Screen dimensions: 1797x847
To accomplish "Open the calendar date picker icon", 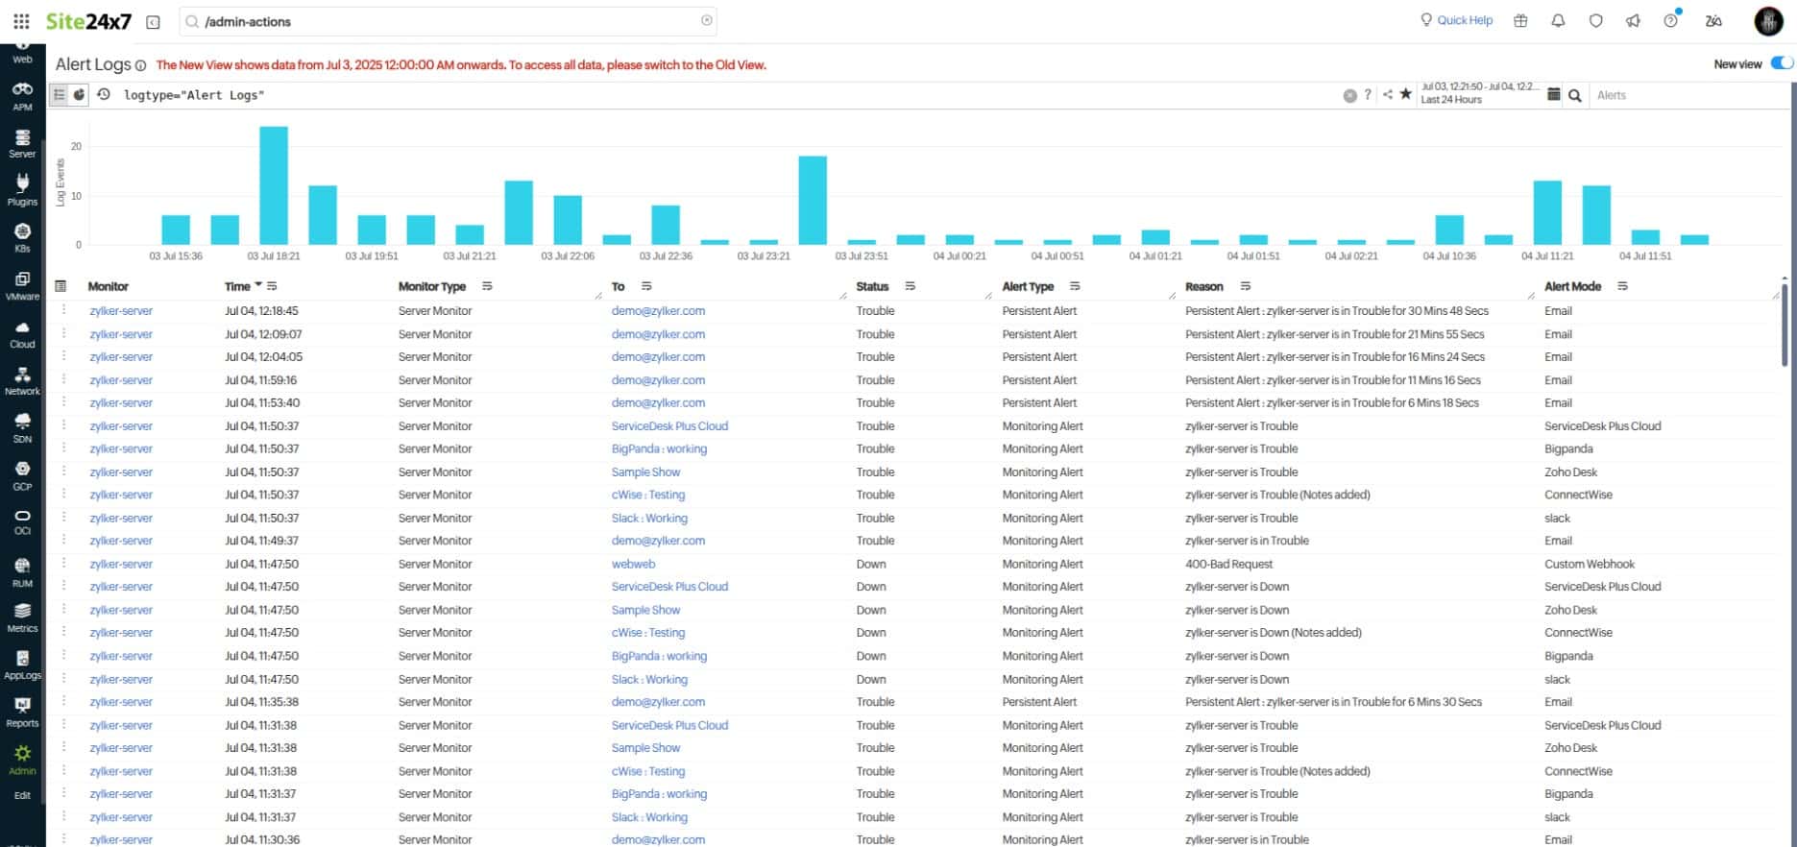I will [1553, 94].
